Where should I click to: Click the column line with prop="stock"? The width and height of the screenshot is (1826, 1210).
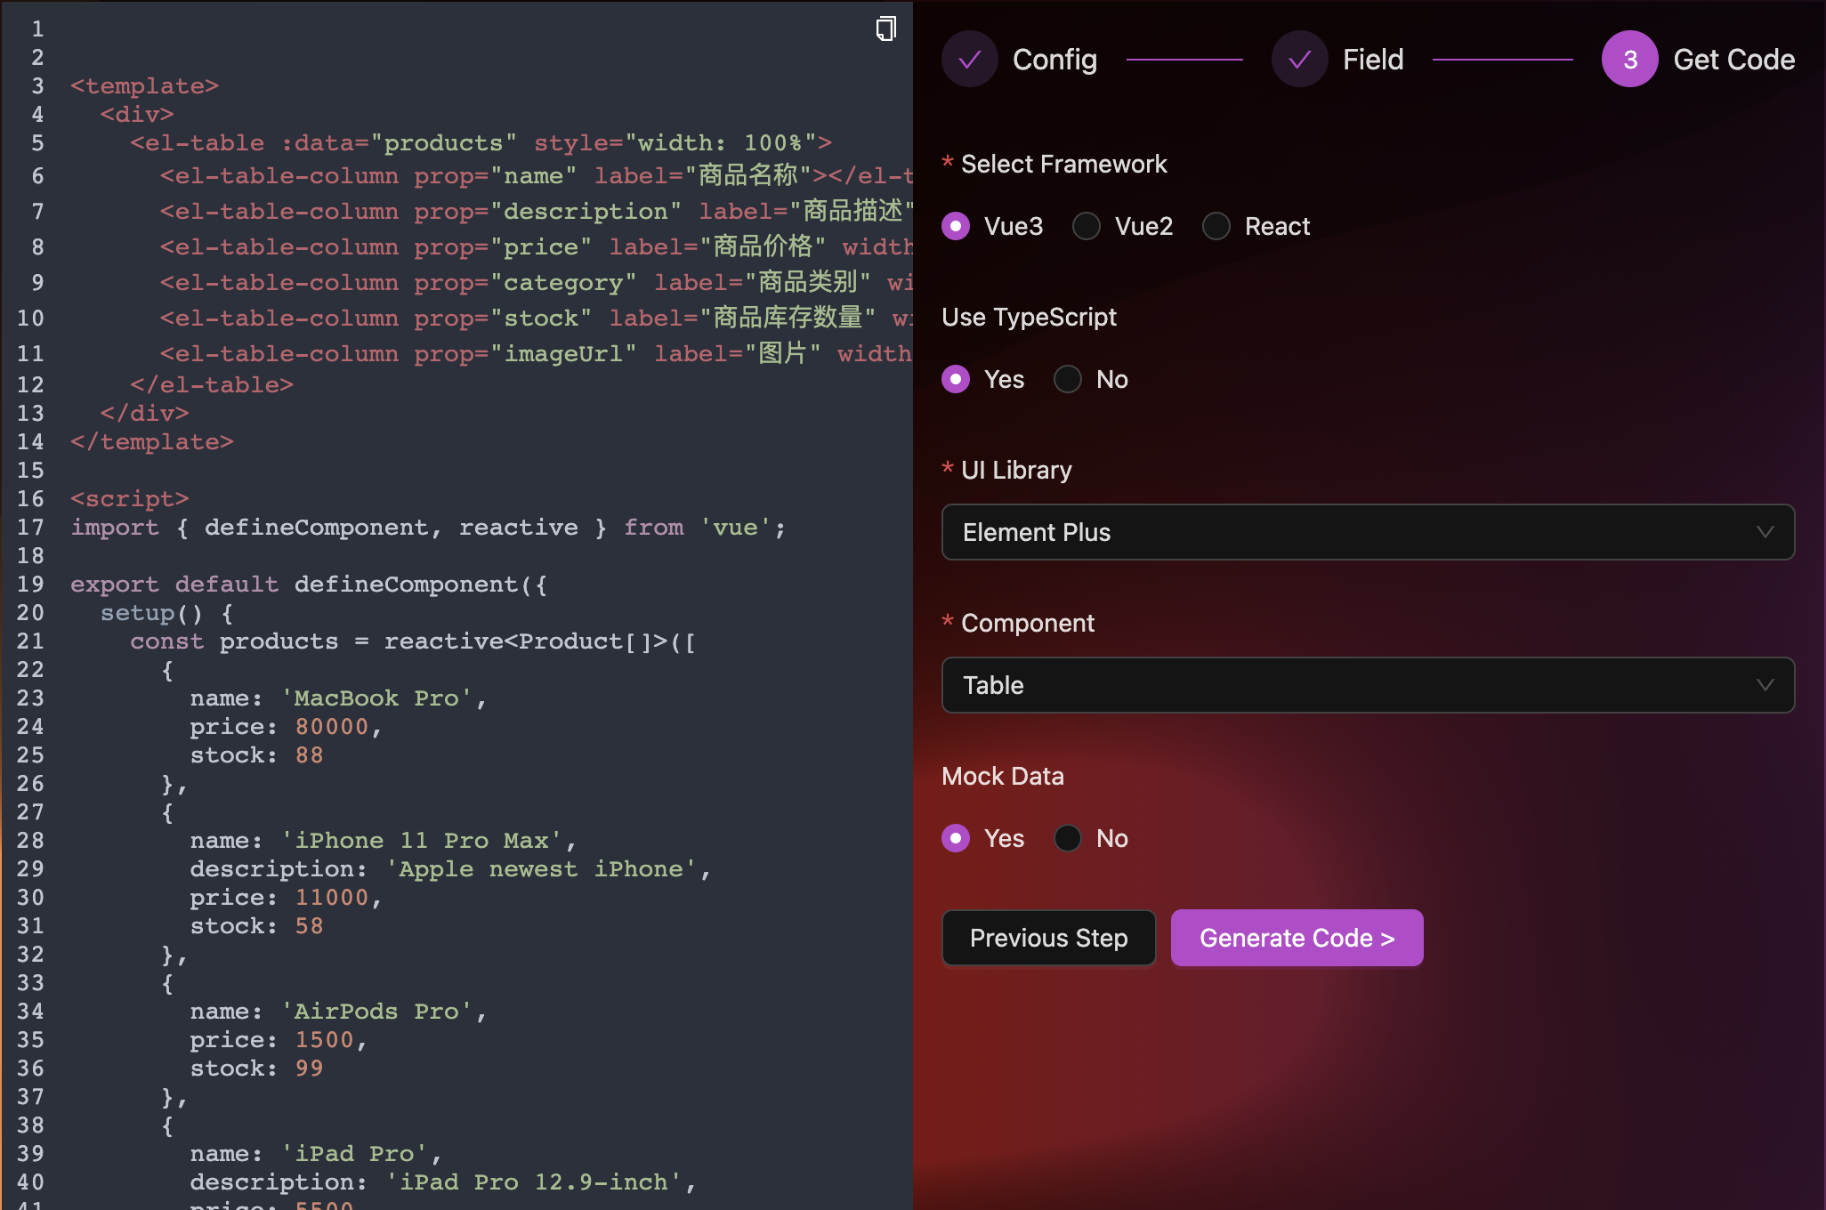[x=536, y=319]
